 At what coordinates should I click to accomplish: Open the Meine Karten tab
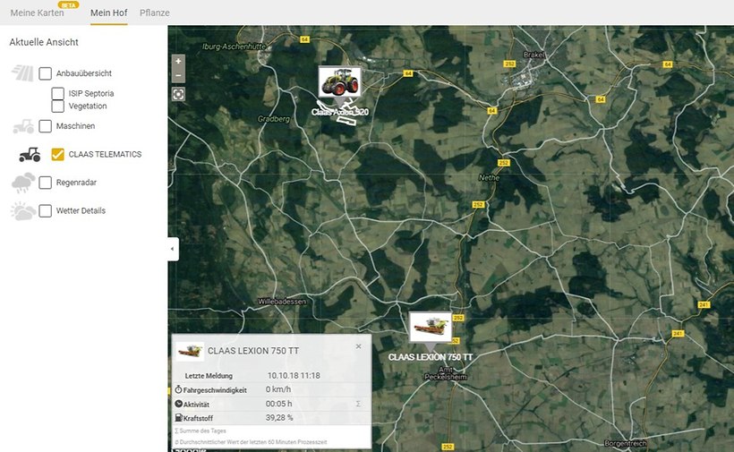point(37,13)
